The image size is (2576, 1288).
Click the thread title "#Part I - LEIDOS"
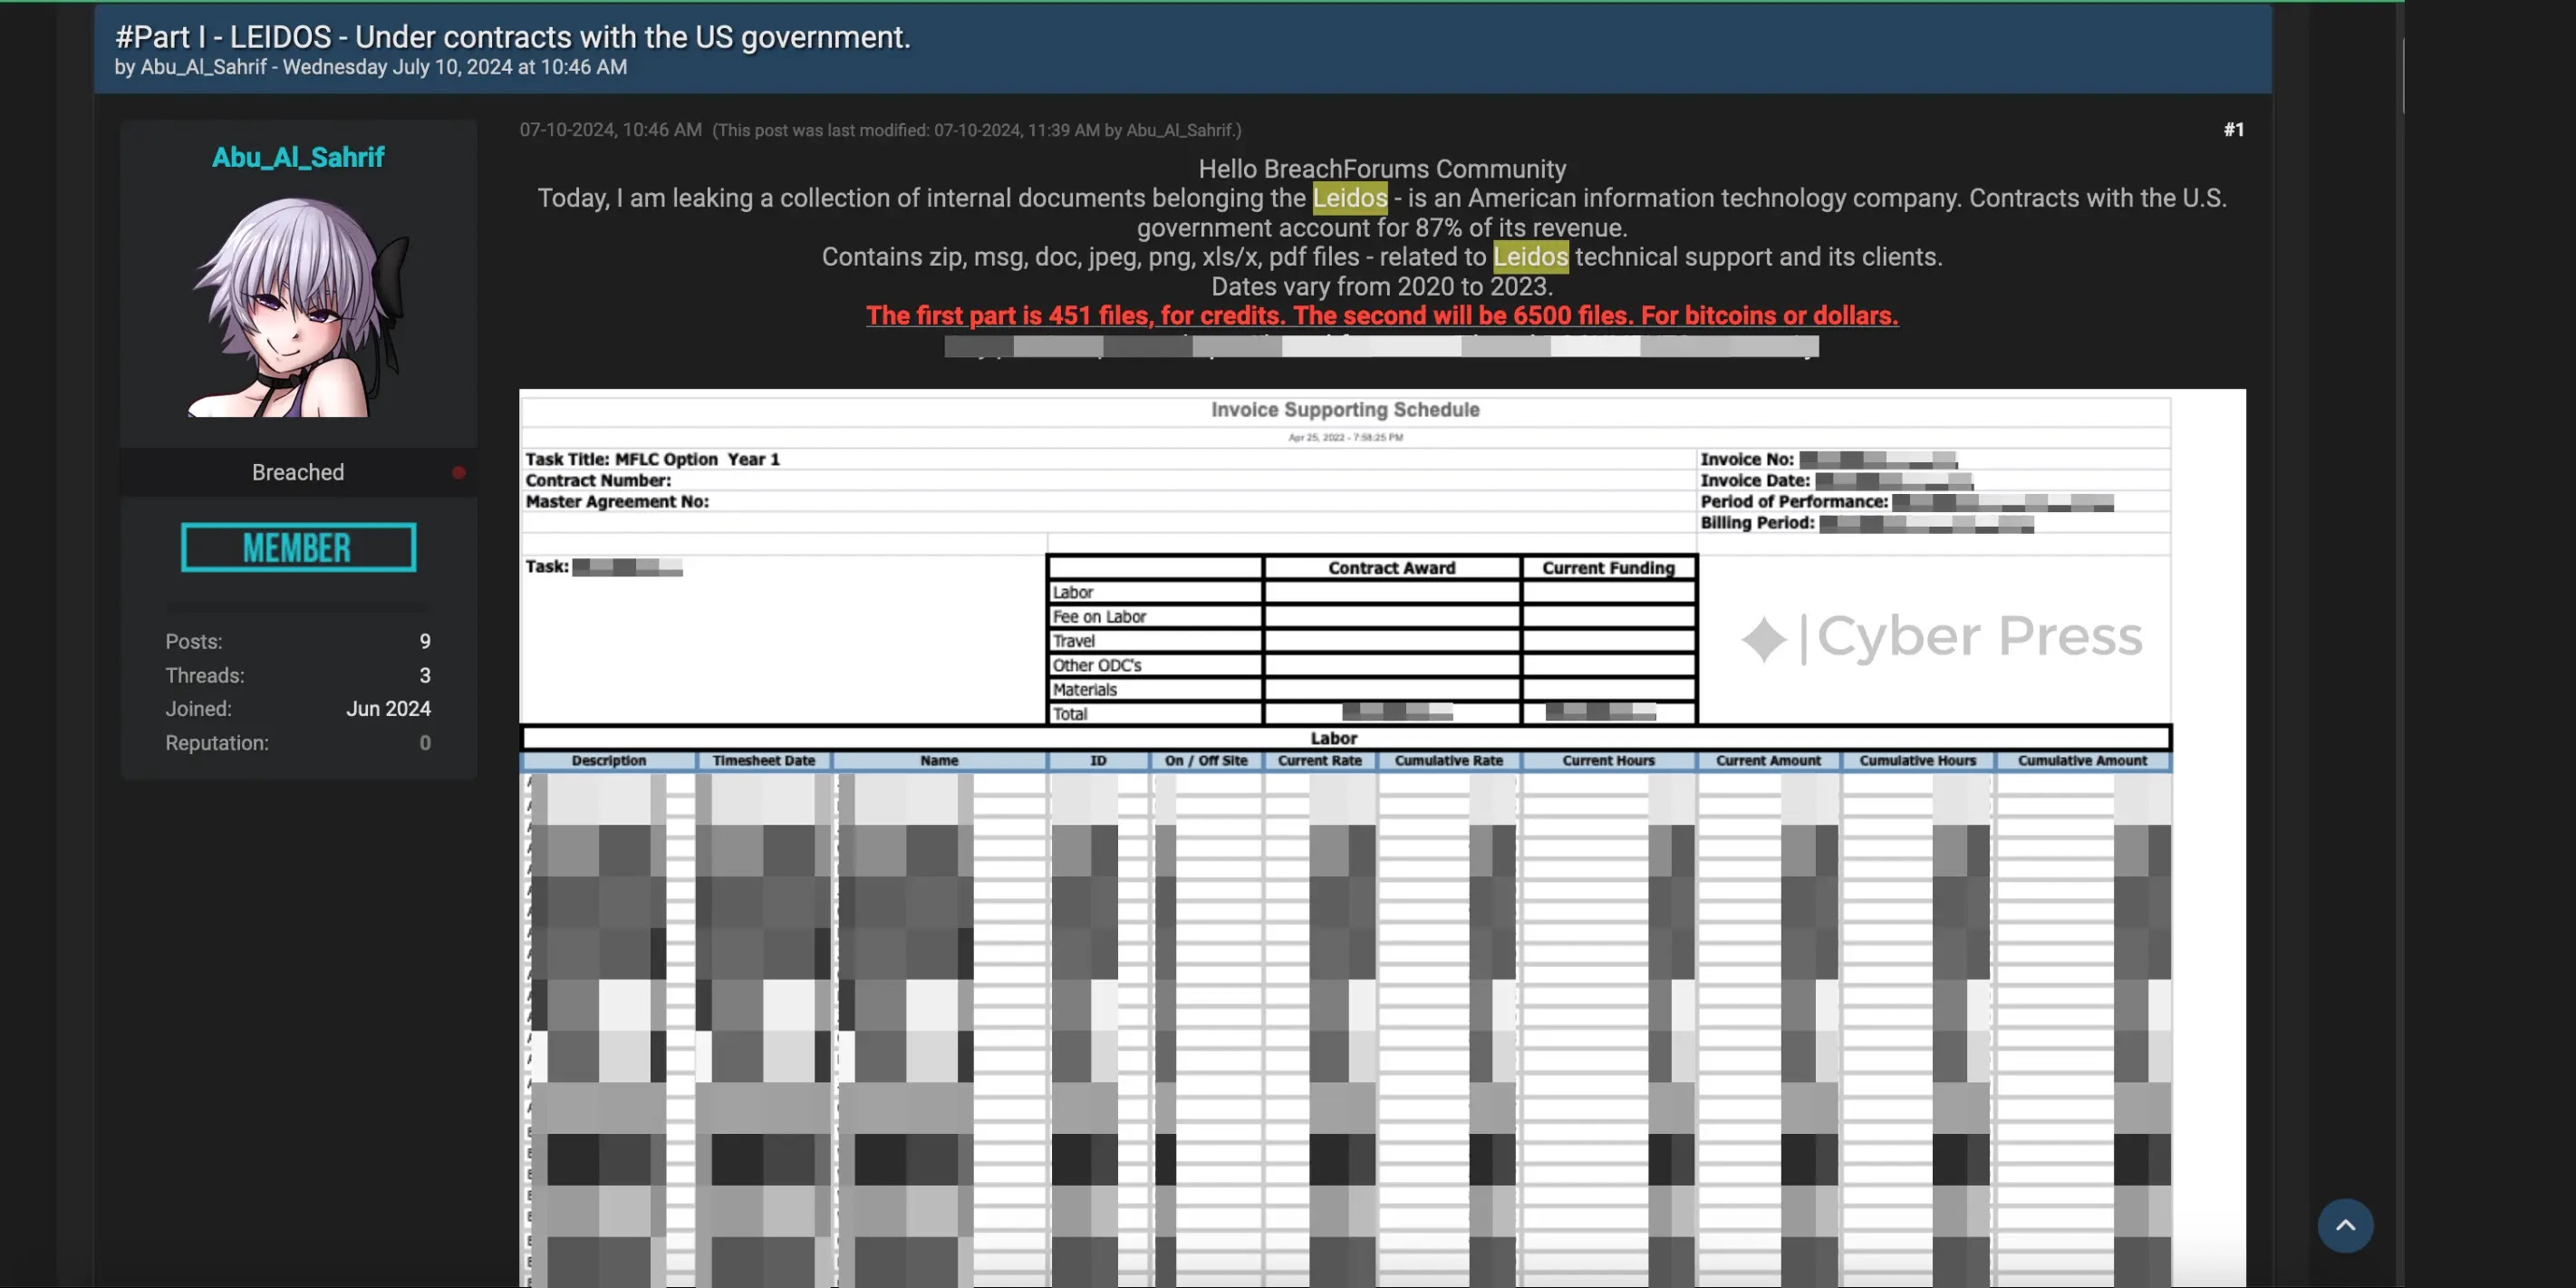click(512, 37)
